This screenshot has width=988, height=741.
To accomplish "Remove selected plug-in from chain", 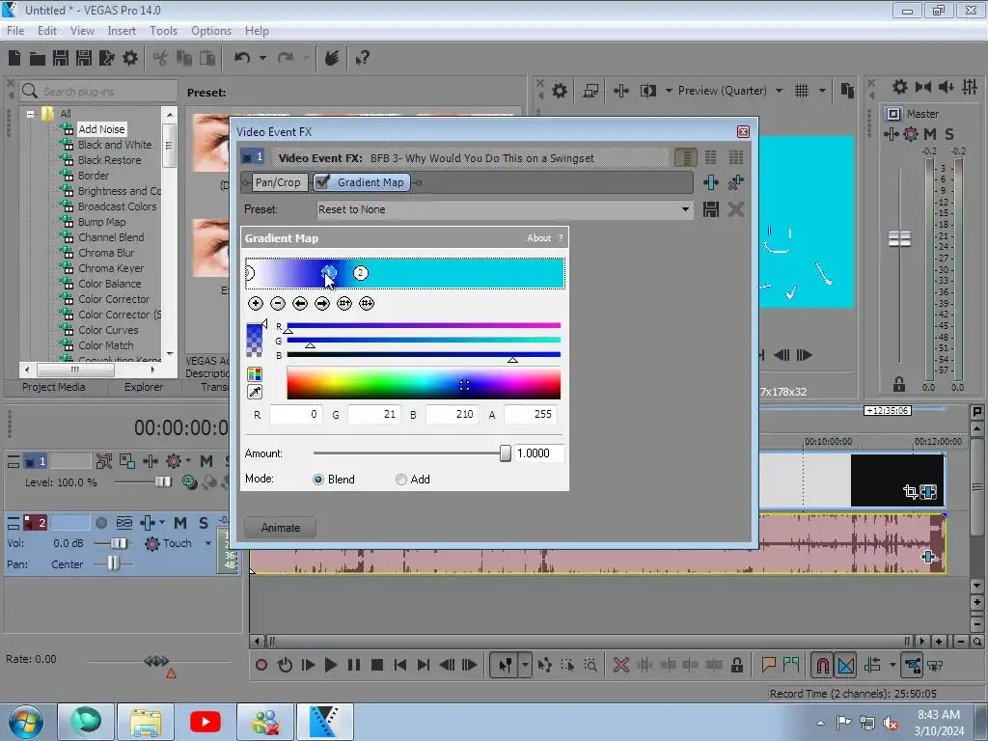I will (x=735, y=182).
